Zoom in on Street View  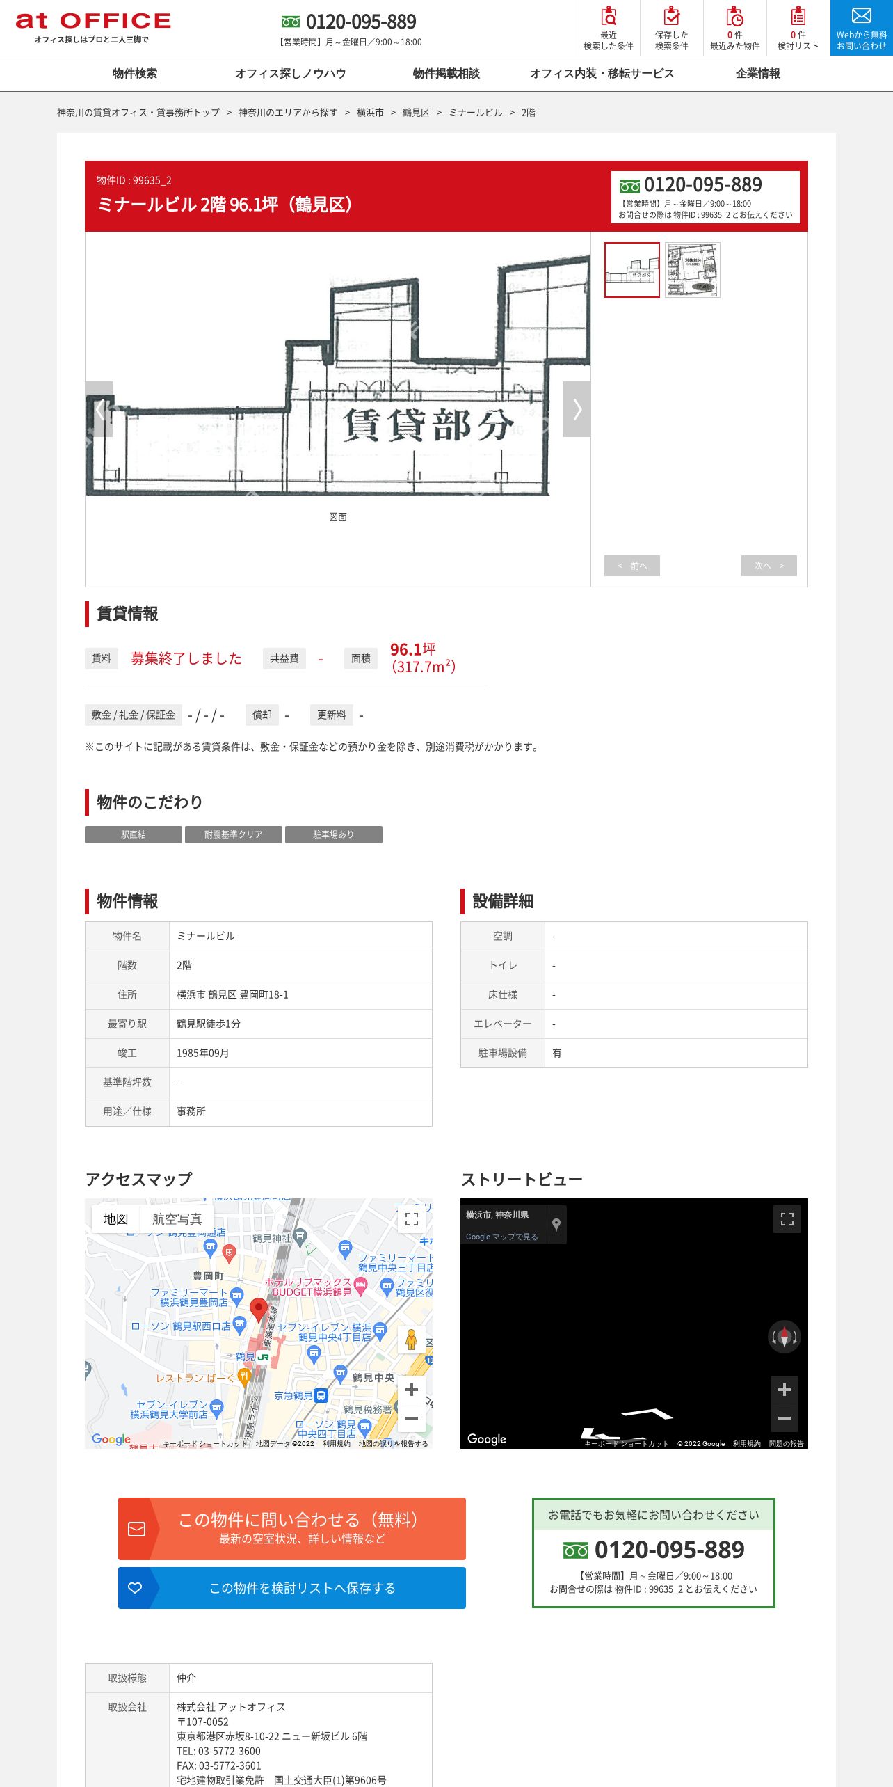tap(784, 1390)
